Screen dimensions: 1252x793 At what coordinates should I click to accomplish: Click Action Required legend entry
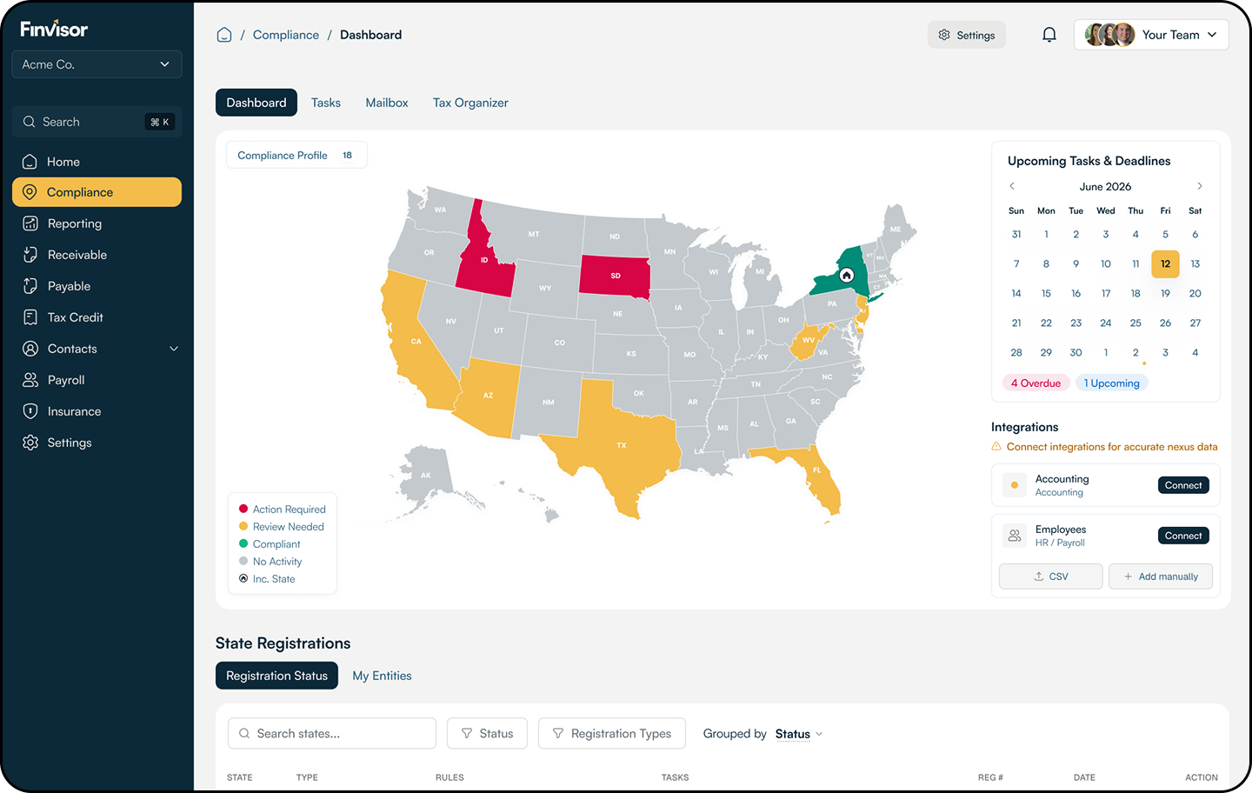(x=282, y=510)
